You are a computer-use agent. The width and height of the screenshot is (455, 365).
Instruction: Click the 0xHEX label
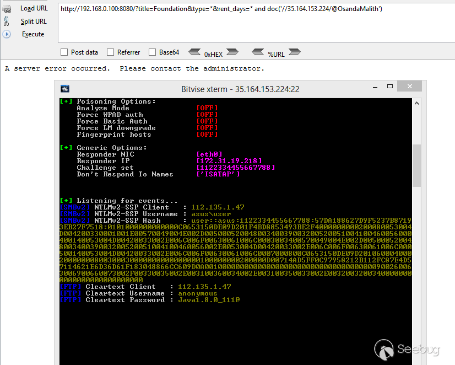(x=213, y=54)
